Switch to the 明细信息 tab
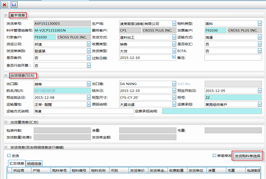Viewport: 266px width, 179px height. (35, 163)
